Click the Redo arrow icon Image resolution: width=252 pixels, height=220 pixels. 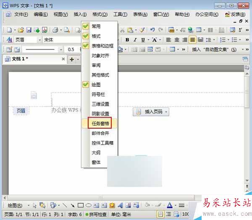160,30
